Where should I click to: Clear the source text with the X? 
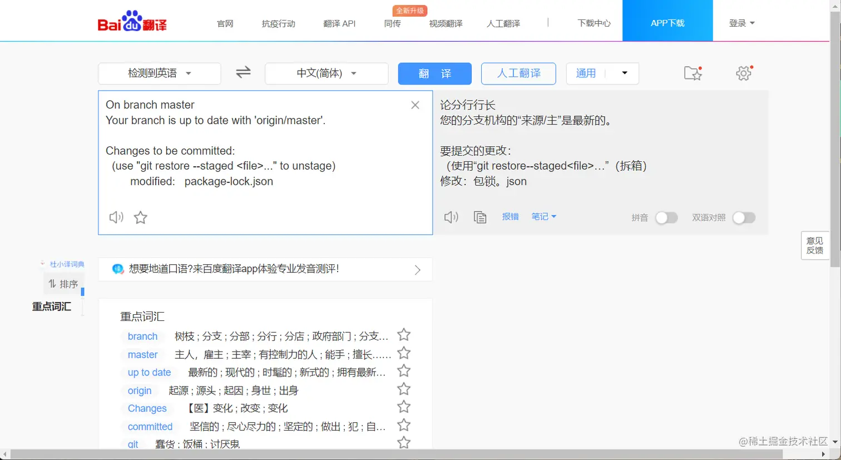coord(415,105)
